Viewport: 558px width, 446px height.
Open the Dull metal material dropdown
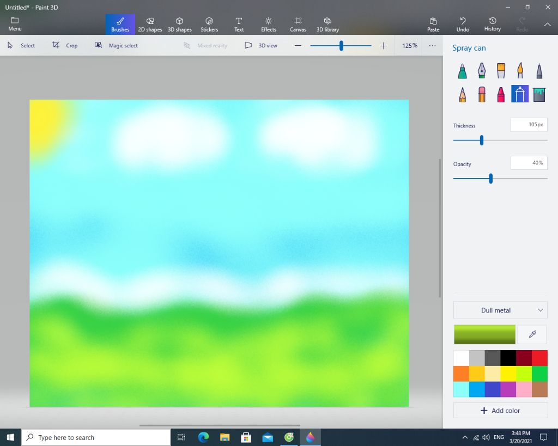tap(500, 310)
